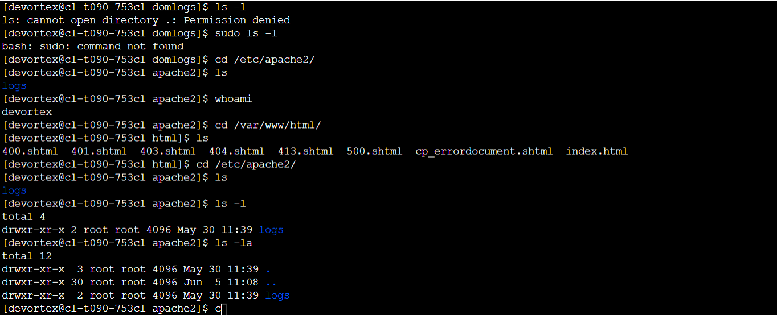The image size is (777, 315).
Task: Select 413.shtml in the listing
Action: tap(305, 151)
